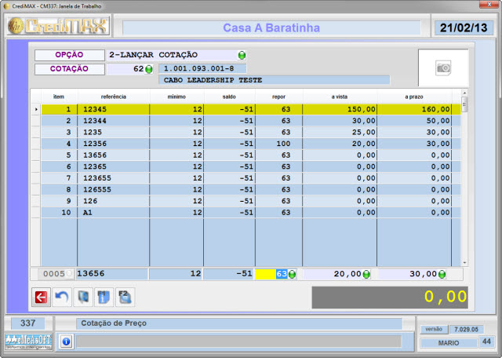The height and width of the screenshot is (358, 502).
Task: Click the red back arrow exit icon
Action: 40,297
